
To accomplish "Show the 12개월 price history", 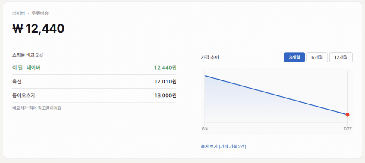I will coord(341,57).
